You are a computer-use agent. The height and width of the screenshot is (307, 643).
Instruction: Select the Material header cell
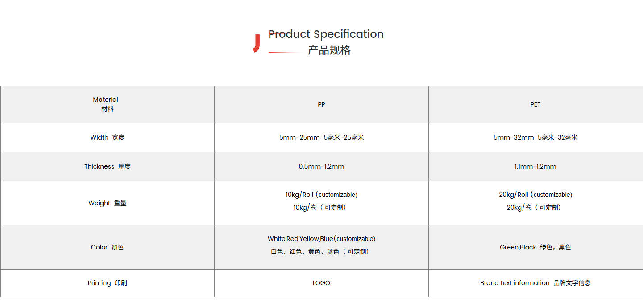[106, 104]
